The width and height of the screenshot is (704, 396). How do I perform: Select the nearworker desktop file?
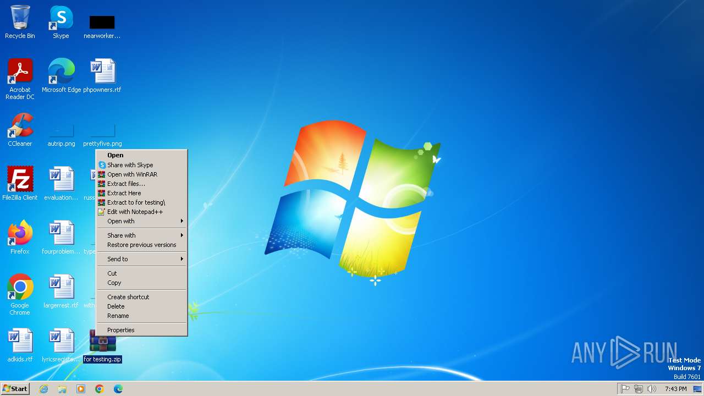[102, 26]
